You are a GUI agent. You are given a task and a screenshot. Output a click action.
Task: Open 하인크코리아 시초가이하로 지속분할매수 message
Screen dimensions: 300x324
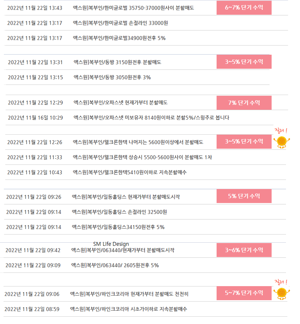coord(128,309)
